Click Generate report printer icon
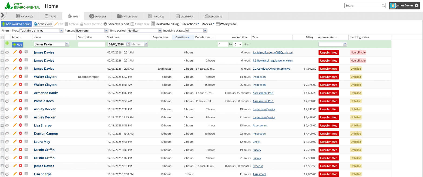423x177 pixels. (105, 24)
